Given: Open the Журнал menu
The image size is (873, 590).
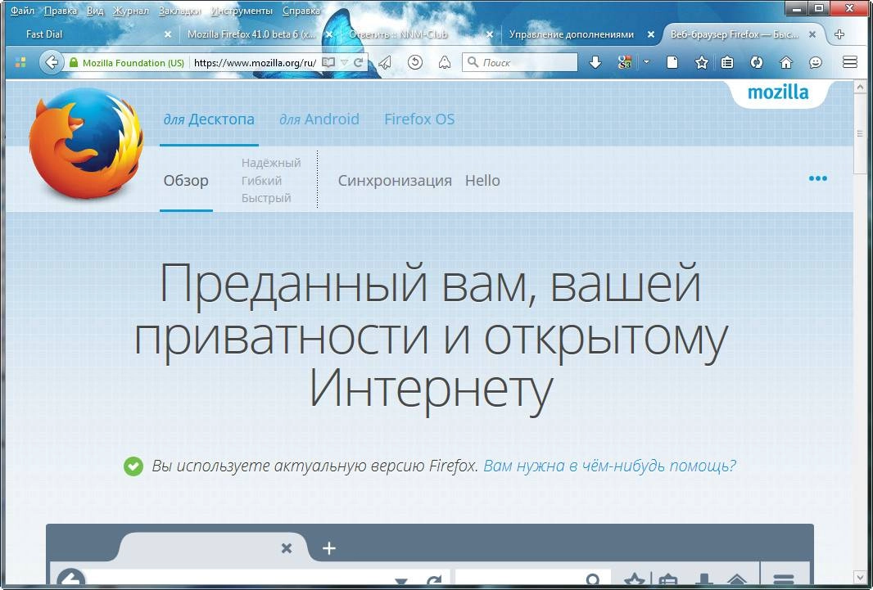Looking at the screenshot, I should 131,11.
